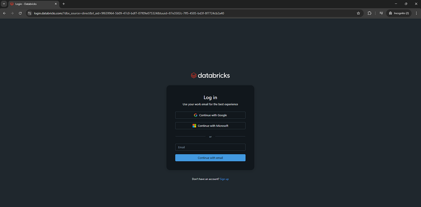Open site information via the address bar icon
This screenshot has height=207, width=421.
[x=29, y=13]
